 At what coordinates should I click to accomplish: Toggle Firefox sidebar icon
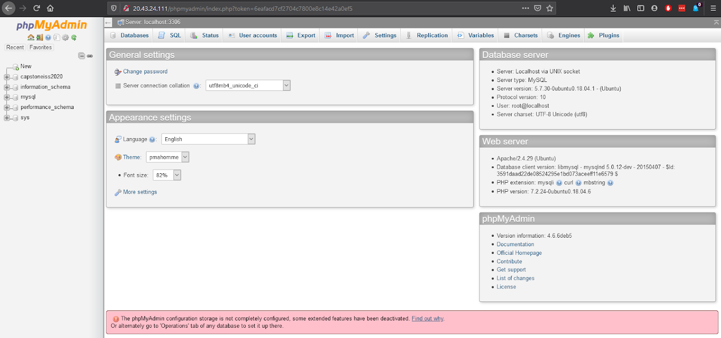pyautogui.click(x=641, y=8)
